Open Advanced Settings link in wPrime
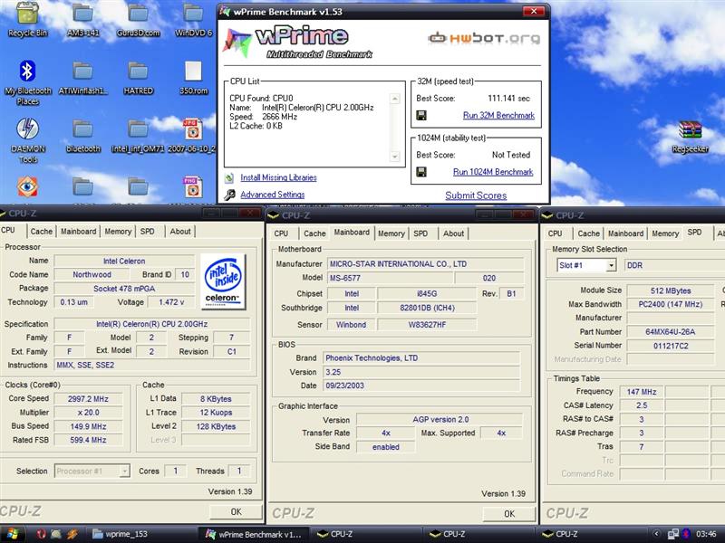 tap(273, 195)
